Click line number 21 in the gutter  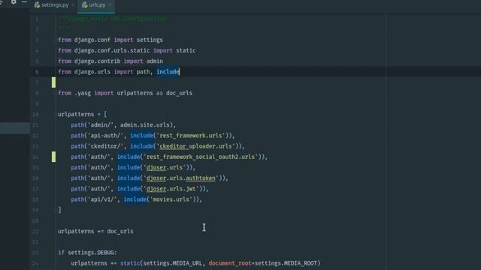tap(35, 232)
